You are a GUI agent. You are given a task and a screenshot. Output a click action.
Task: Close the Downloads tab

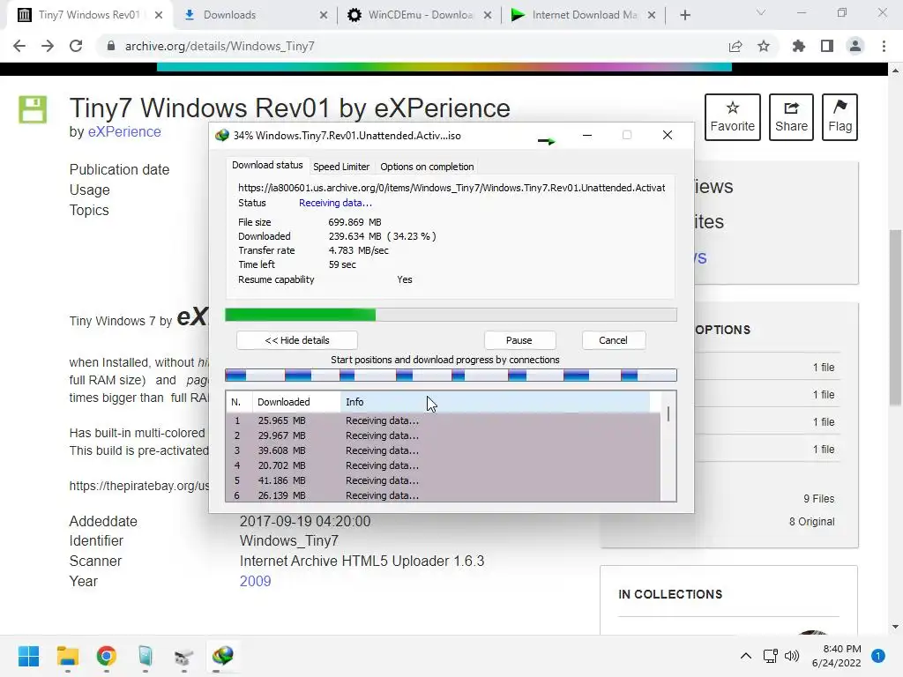324,15
